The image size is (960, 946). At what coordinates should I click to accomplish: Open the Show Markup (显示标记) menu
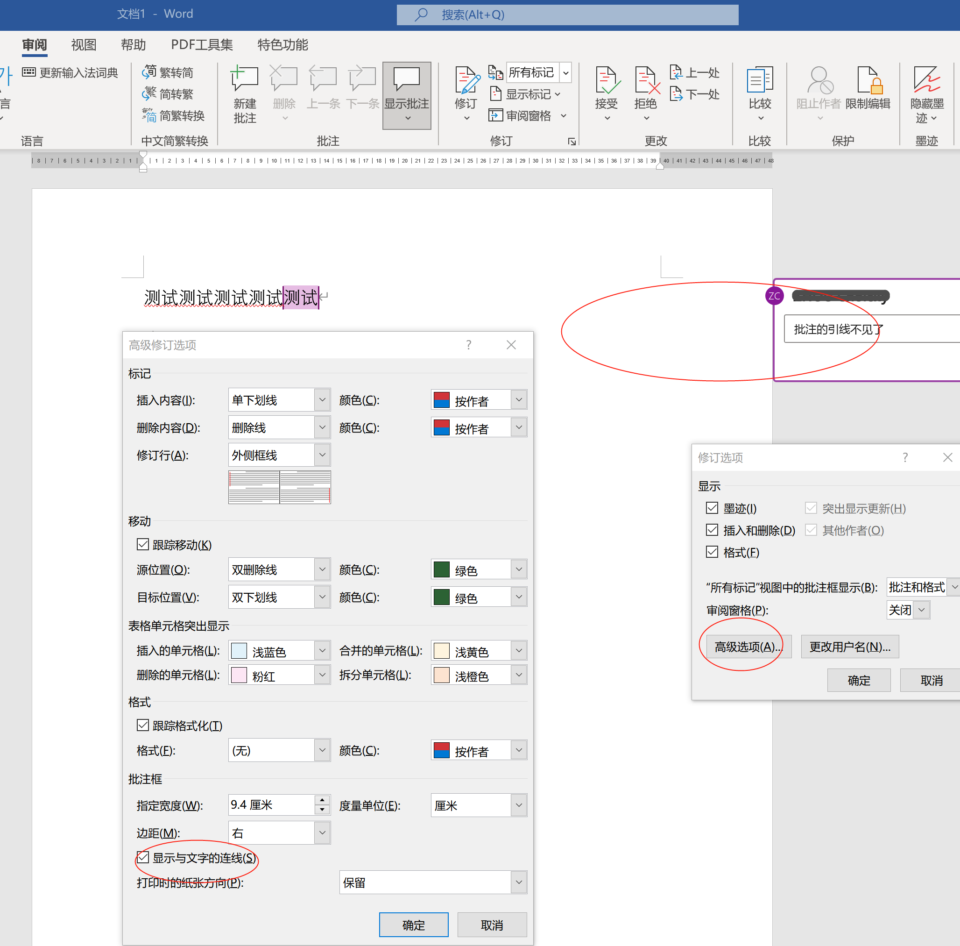click(x=525, y=94)
